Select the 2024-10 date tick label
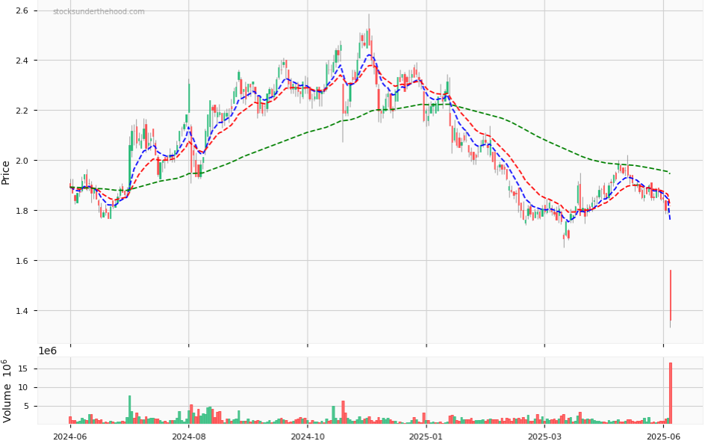This screenshot has height=444, width=705. coord(307,436)
